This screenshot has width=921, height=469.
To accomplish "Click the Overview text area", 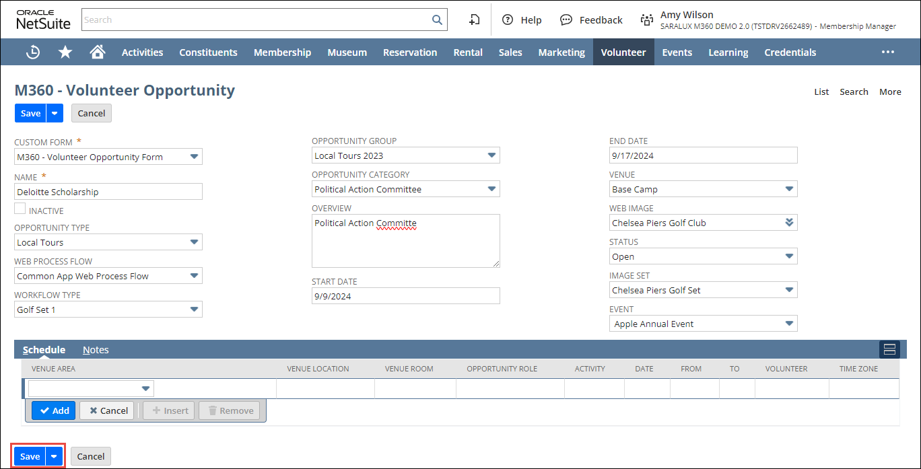I will (405, 241).
